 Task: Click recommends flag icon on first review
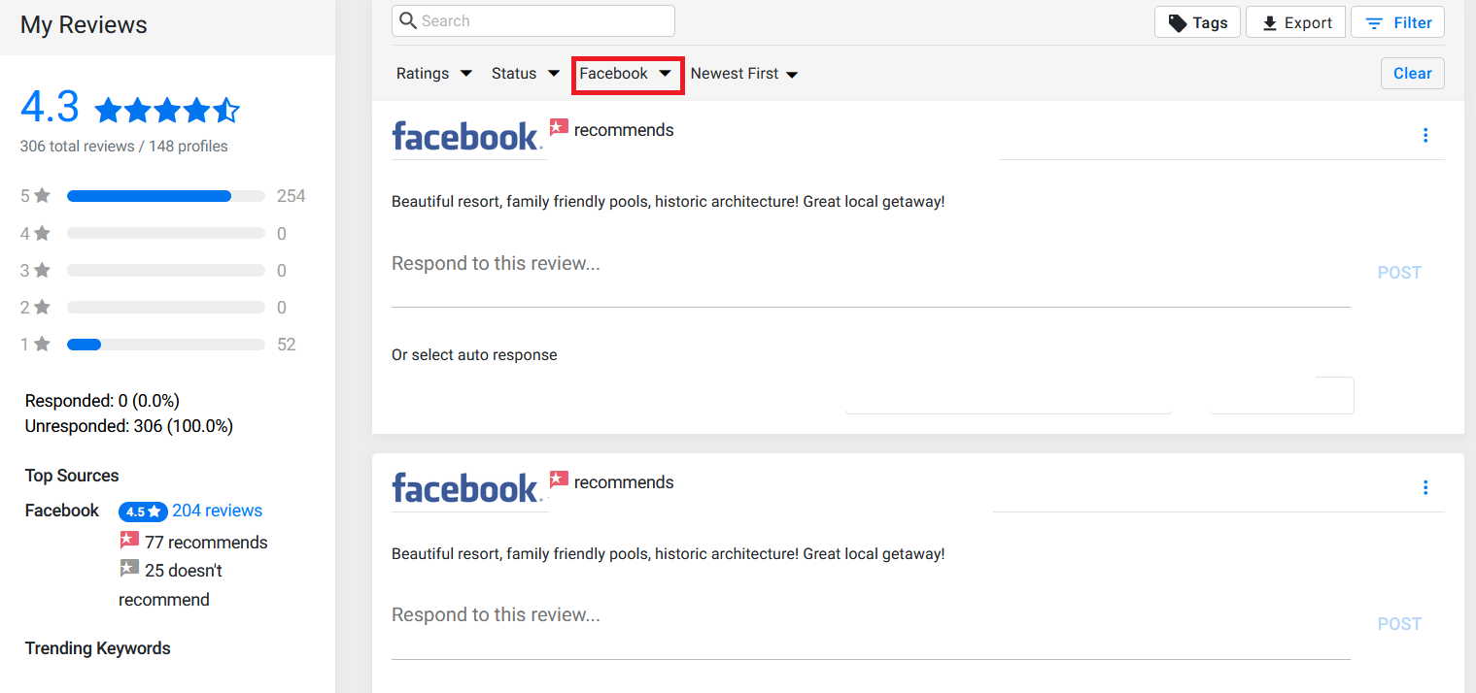[x=559, y=127]
